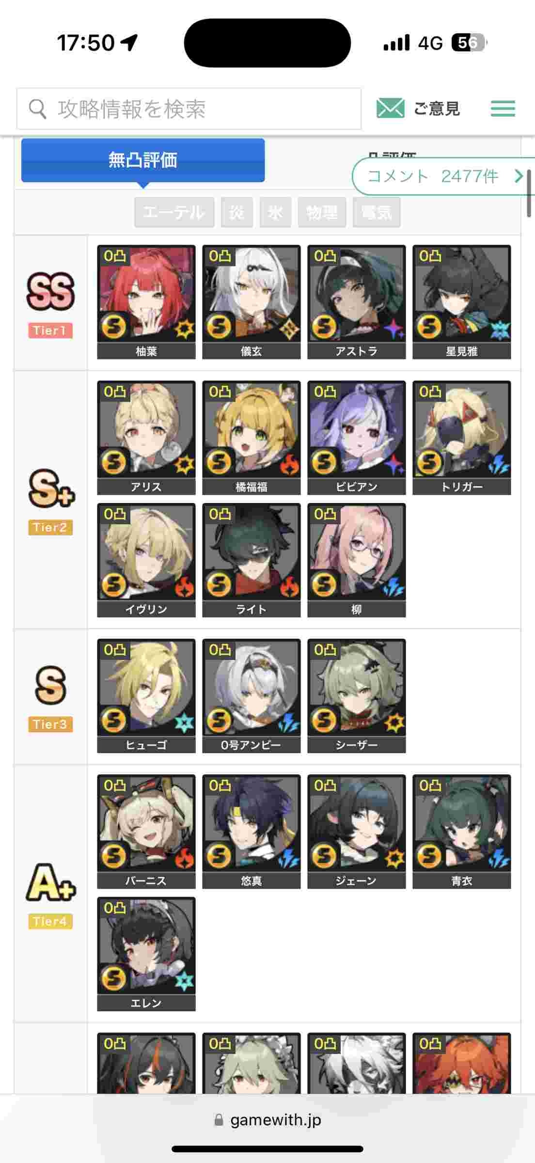Select 儀玄 character portrait
This screenshot has width=535, height=1163.
(252, 302)
